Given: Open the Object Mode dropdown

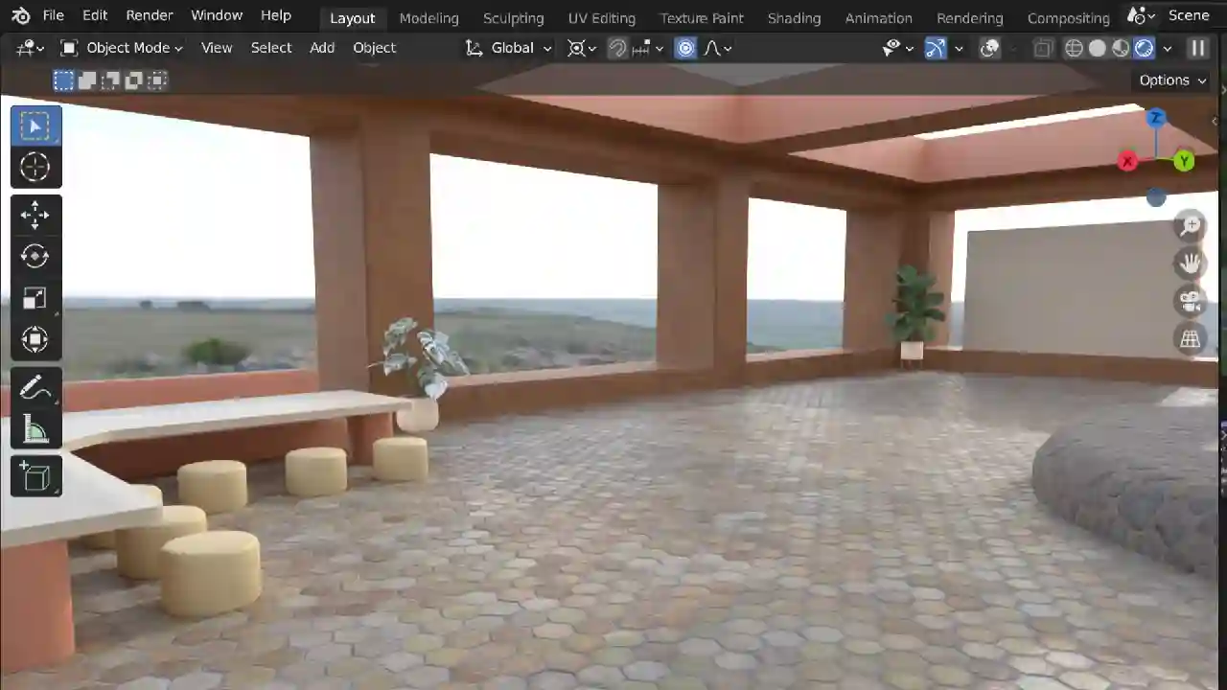Looking at the screenshot, I should point(127,48).
